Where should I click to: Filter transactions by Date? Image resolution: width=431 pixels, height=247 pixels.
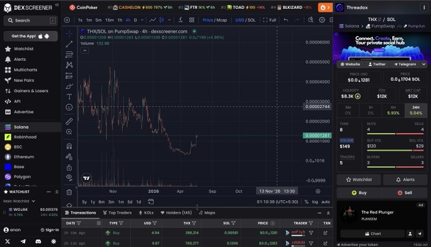(79, 223)
